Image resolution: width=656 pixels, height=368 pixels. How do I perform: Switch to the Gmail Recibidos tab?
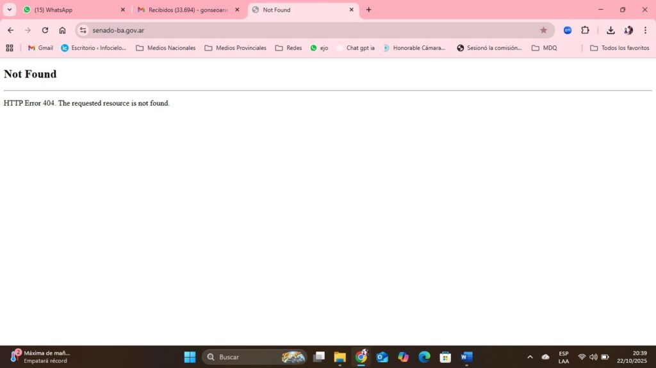point(186,10)
